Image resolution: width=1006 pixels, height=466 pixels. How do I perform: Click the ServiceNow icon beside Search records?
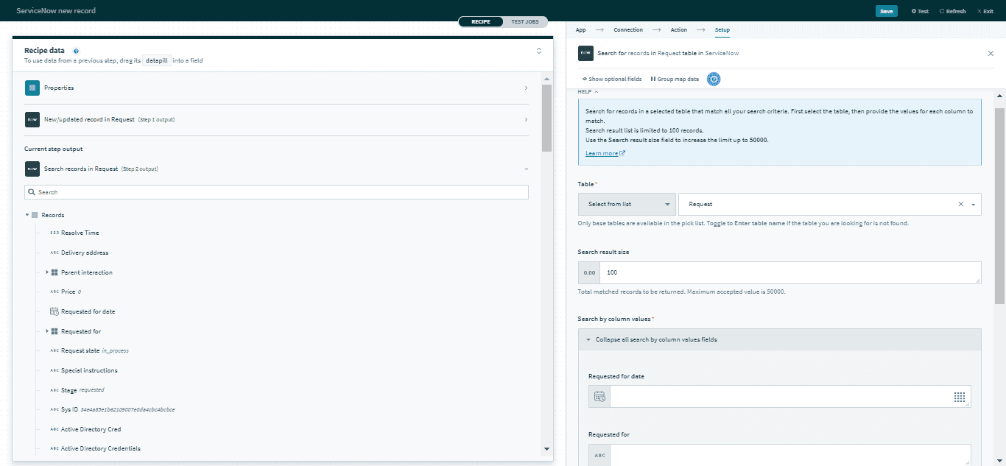32,169
